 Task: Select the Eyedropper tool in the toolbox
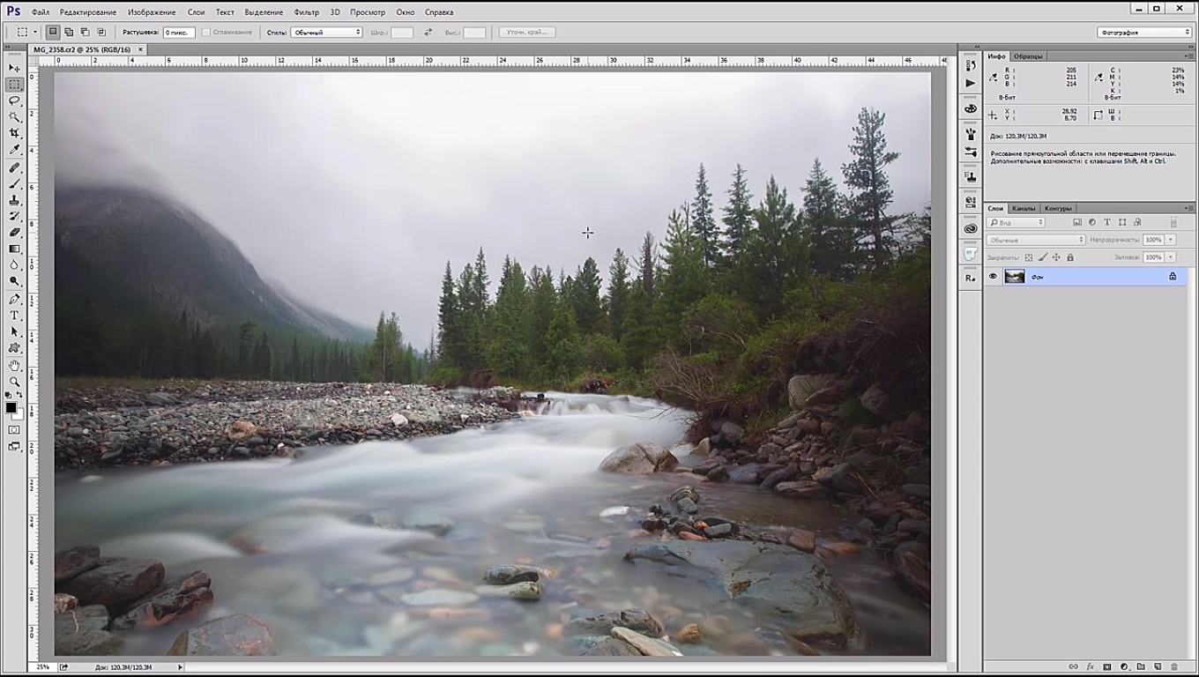click(14, 151)
